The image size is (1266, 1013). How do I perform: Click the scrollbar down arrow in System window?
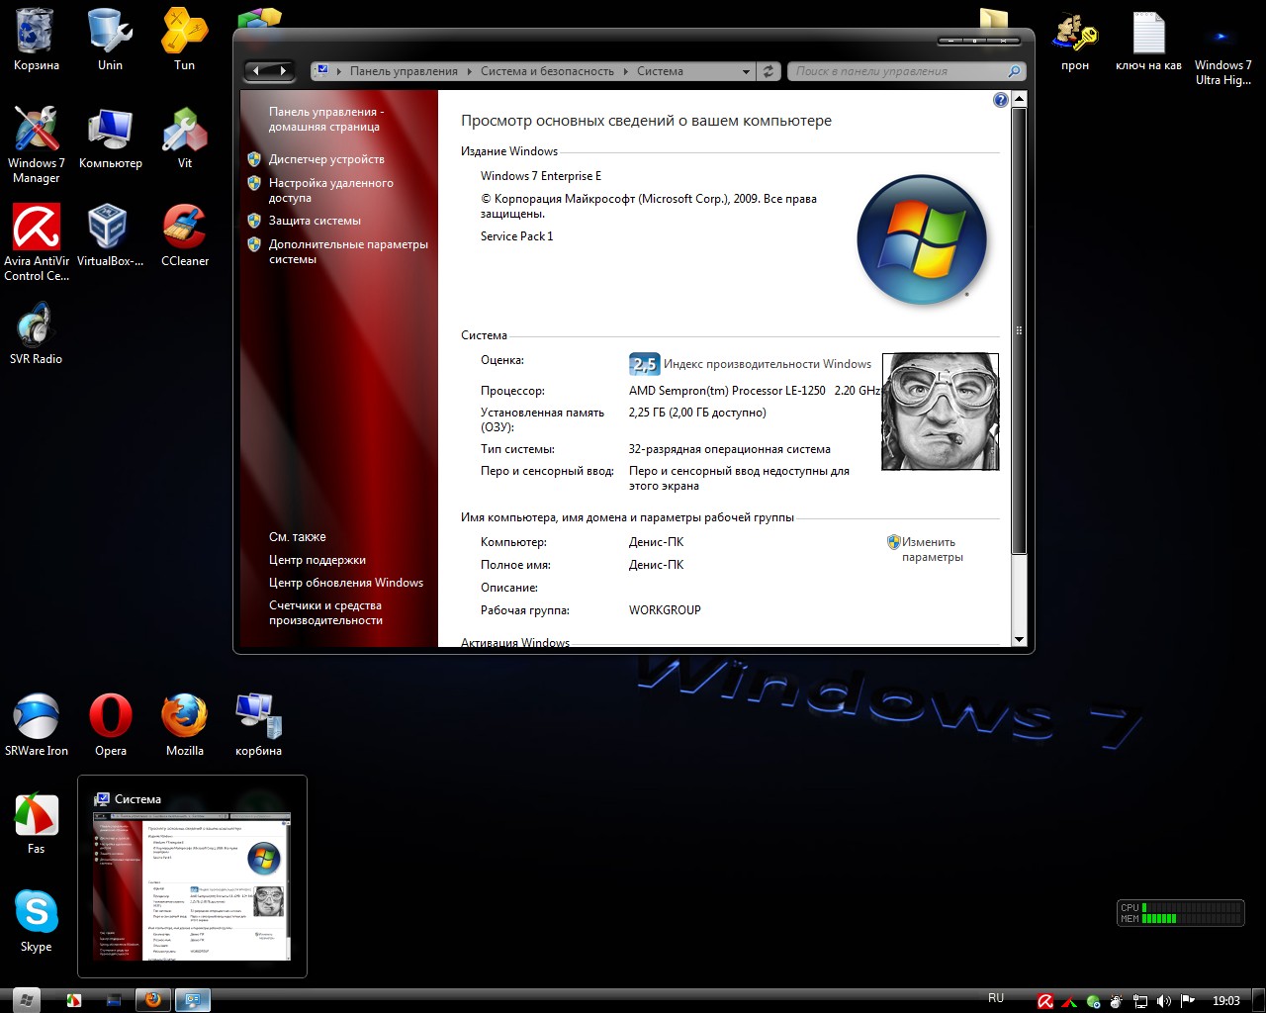pos(1019,639)
